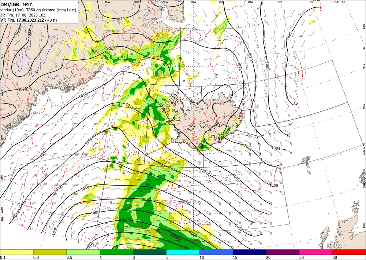Click the legend value '50'
The width and height of the screenshot is (366, 260).
coord(335,257)
